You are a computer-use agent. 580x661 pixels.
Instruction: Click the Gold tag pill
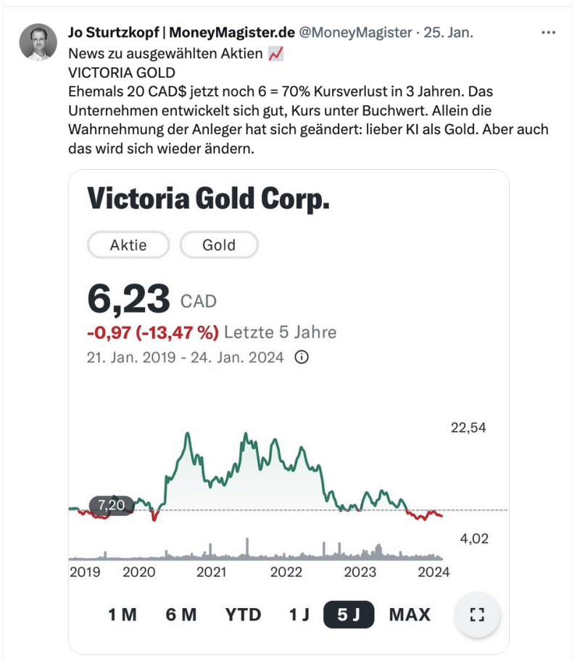[x=219, y=245]
